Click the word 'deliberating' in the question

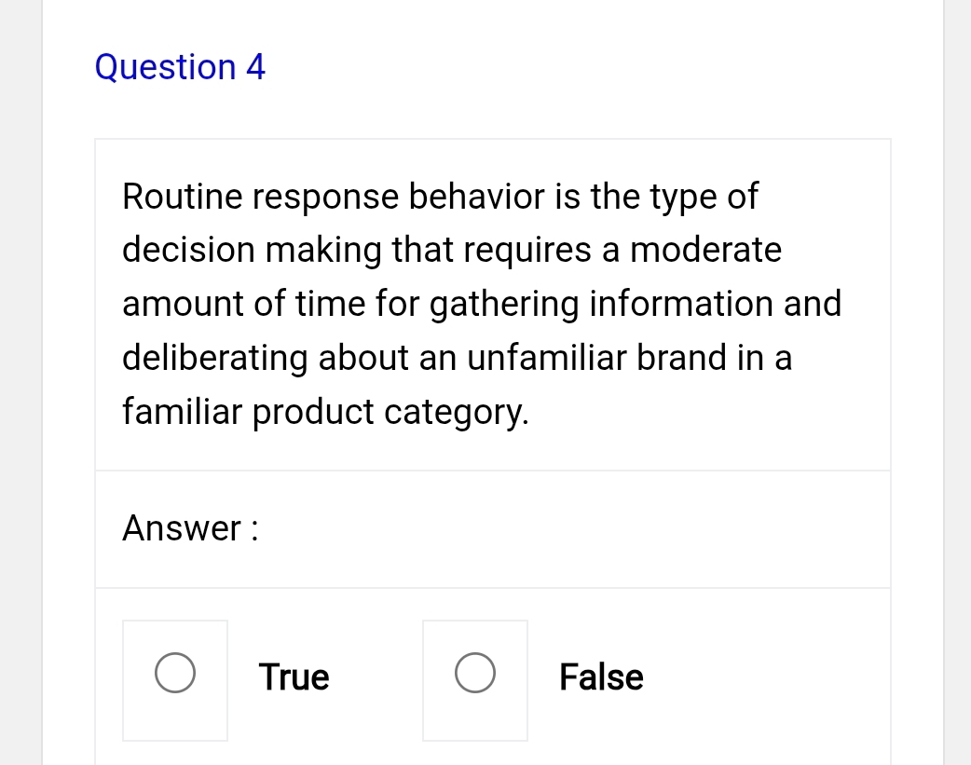point(214,358)
